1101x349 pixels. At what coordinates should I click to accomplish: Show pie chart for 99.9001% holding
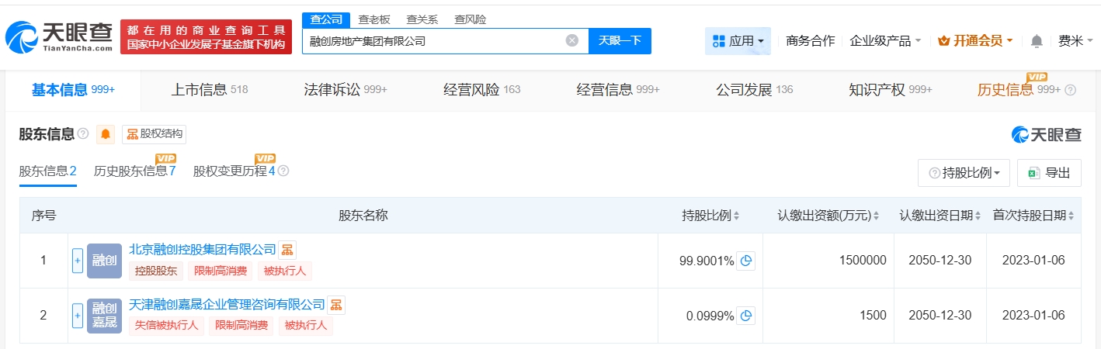(x=746, y=261)
